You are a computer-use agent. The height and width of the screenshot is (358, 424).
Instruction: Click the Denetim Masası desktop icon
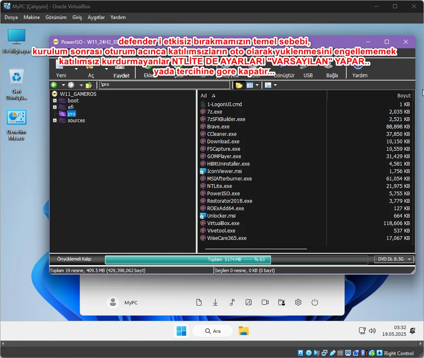click(x=17, y=125)
